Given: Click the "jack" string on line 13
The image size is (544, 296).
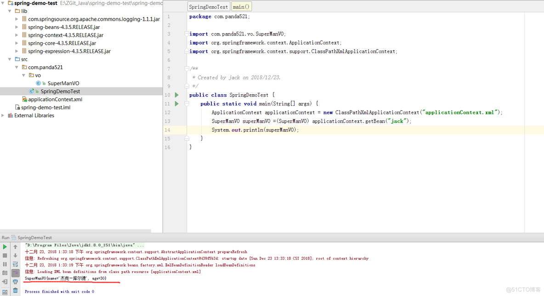Looking at the screenshot, I should pyautogui.click(x=397, y=121).
